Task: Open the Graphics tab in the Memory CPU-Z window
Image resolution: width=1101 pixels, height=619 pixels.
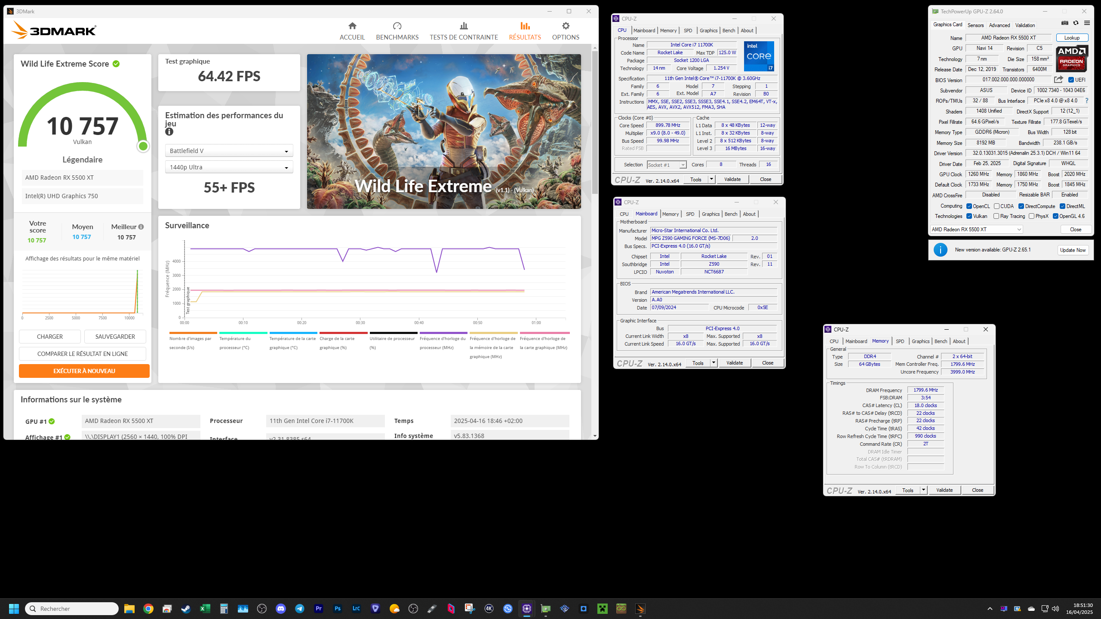Action: 920,341
